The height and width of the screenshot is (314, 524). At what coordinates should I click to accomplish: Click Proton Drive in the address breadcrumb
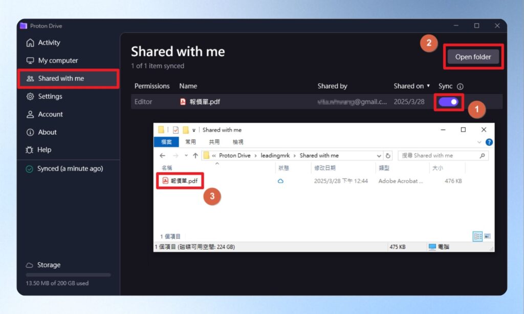pyautogui.click(x=234, y=156)
